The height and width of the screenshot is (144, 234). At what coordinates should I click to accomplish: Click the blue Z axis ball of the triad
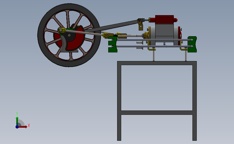(17, 127)
